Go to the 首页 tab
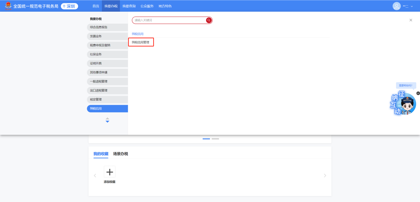The height and width of the screenshot is (202, 420). pos(96,6)
